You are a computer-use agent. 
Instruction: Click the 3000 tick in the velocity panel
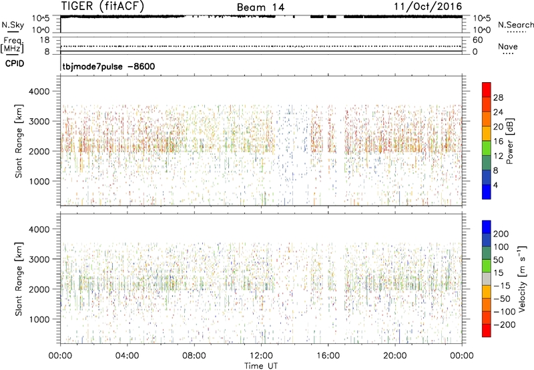coord(39,259)
